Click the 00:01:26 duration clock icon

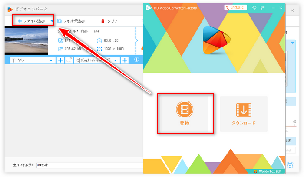coord(99,41)
